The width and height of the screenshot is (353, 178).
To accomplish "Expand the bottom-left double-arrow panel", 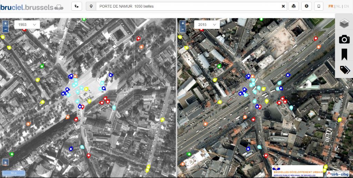I will (x=5, y=162).
